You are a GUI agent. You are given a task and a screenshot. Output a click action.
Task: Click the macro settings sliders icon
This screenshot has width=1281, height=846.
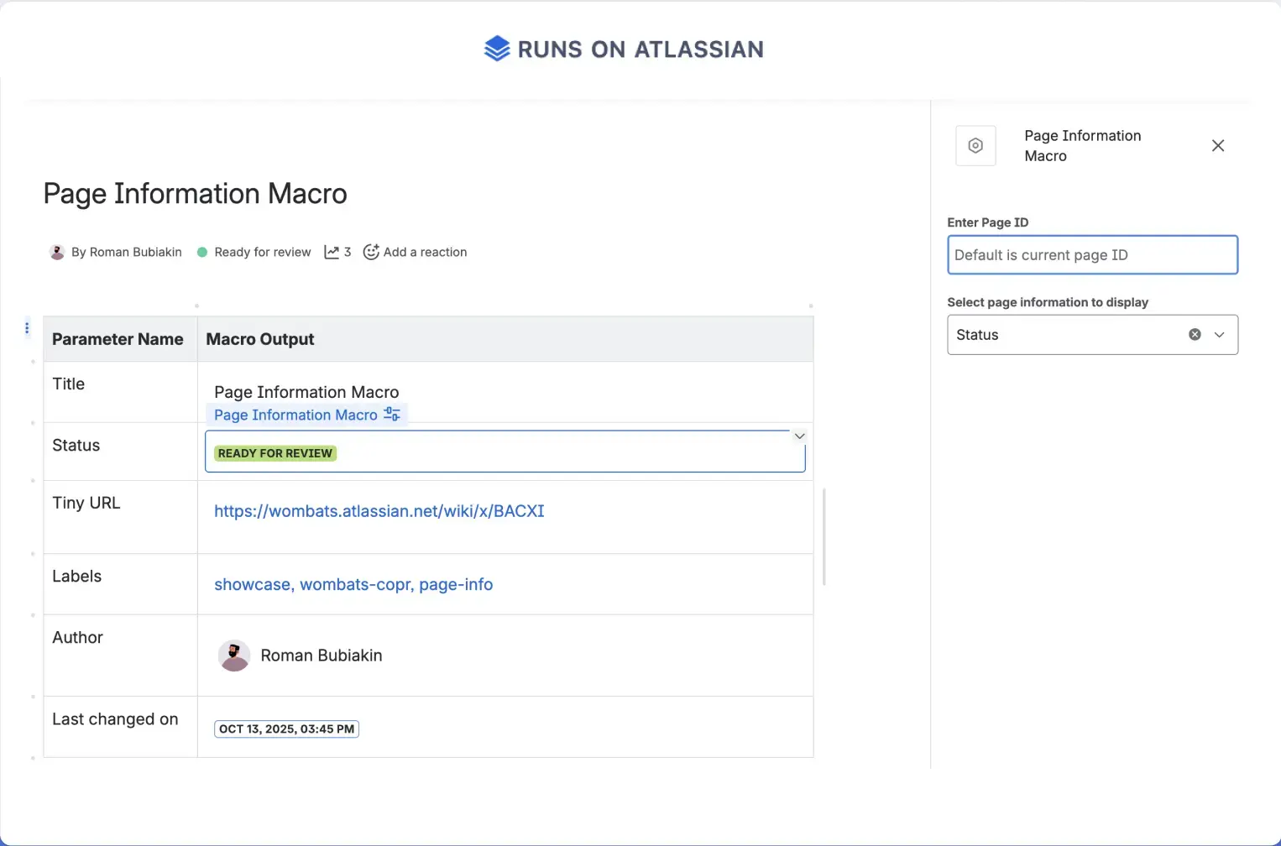pyautogui.click(x=392, y=415)
